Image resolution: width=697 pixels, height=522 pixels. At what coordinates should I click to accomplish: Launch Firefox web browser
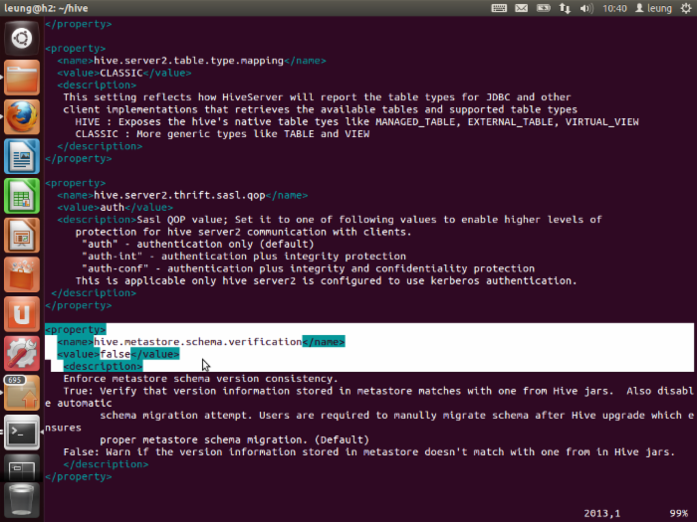(x=21, y=116)
